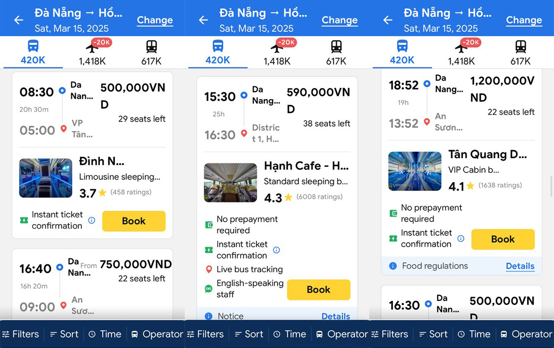Viewport: 554px width, 348px height.
Task: Tap info icon on Hạnh Cafe instant confirmation
Action: (277, 250)
